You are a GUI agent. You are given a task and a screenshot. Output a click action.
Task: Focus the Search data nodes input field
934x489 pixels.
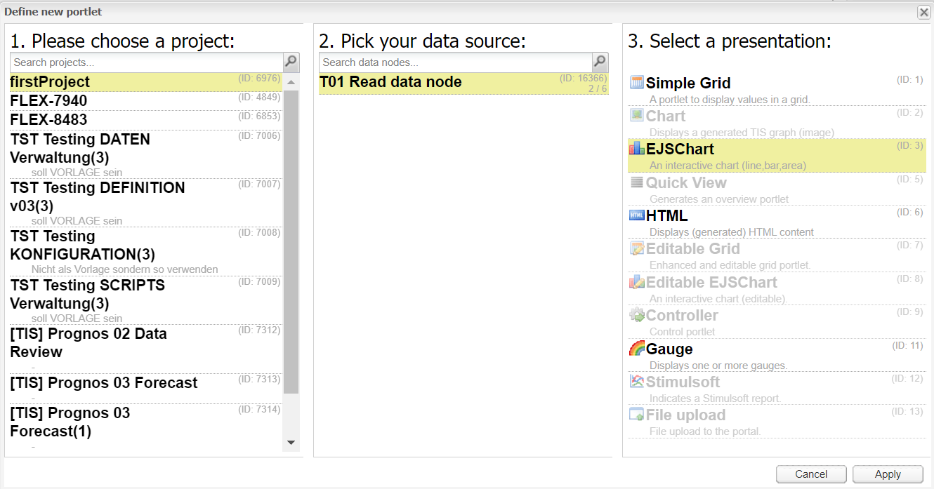click(456, 62)
